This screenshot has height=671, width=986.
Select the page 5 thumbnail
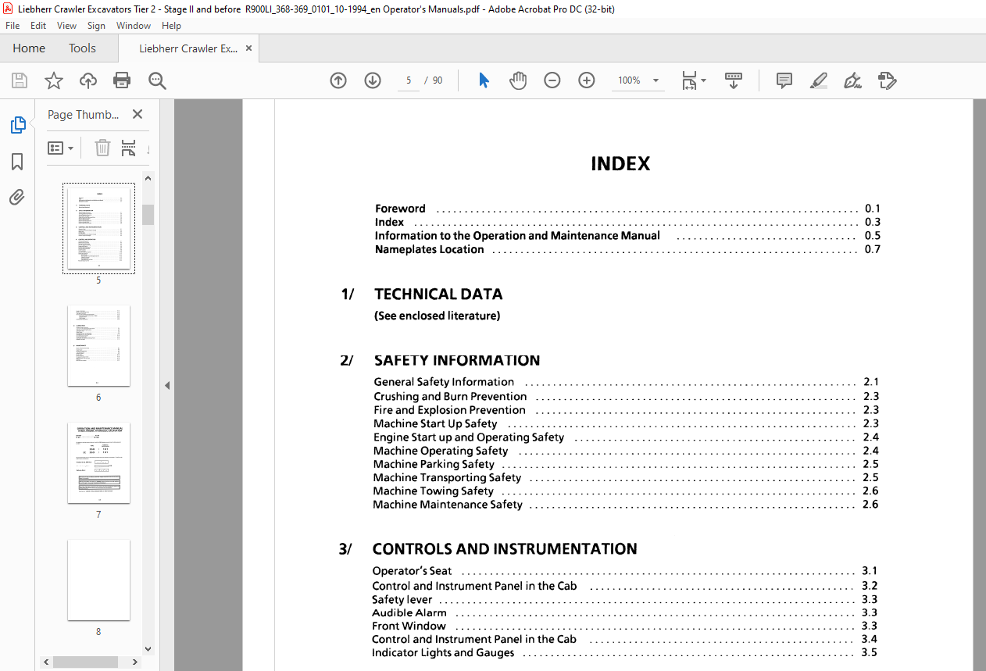coord(98,228)
